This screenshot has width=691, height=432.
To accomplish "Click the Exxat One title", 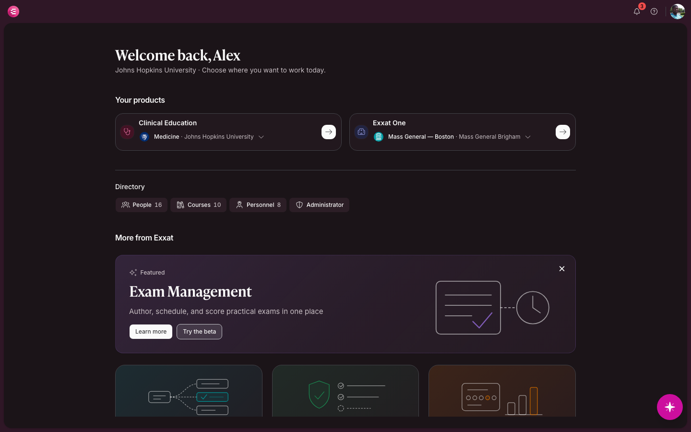I will (389, 123).
